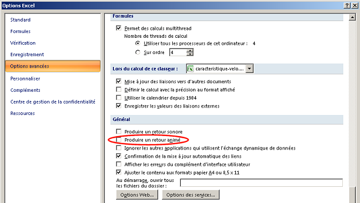The image size is (360, 203).
Task: Click the vertical scrollbar track
Action: click(352, 103)
